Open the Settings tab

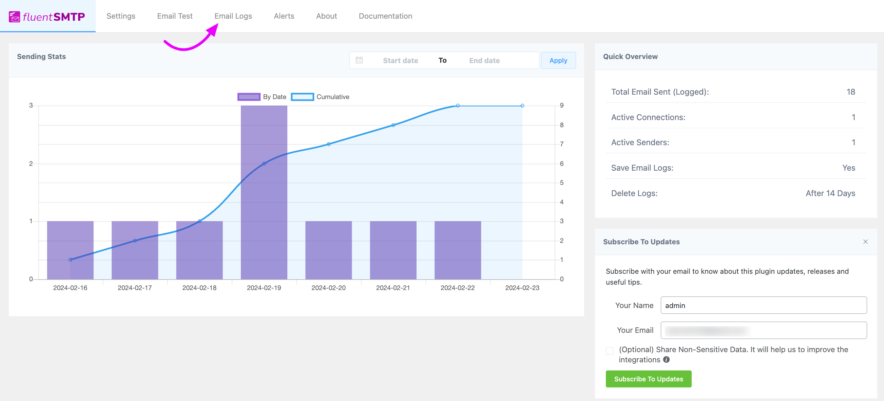pos(121,16)
